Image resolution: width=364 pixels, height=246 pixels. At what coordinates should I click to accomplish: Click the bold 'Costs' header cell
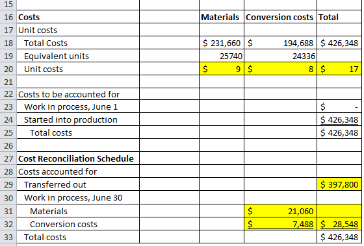click(x=78, y=17)
